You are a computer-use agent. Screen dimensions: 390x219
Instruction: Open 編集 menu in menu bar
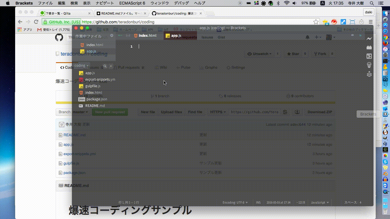[62, 3]
